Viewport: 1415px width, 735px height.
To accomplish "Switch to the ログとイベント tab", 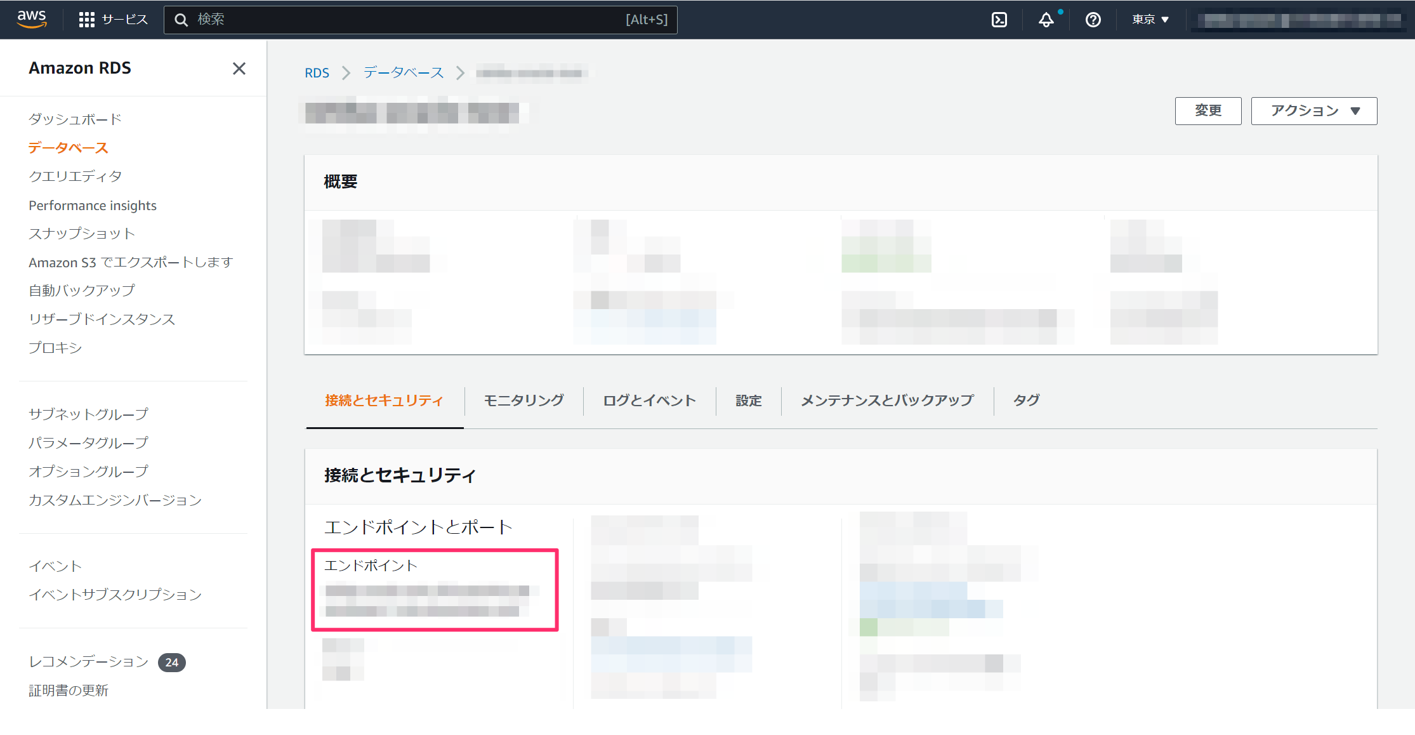I will point(649,401).
